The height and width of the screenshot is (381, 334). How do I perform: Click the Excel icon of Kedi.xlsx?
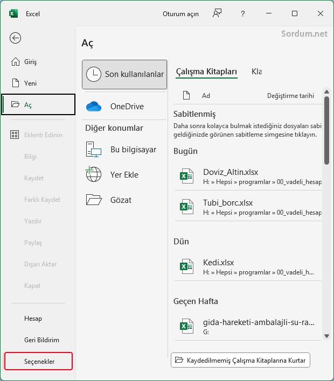(x=186, y=266)
